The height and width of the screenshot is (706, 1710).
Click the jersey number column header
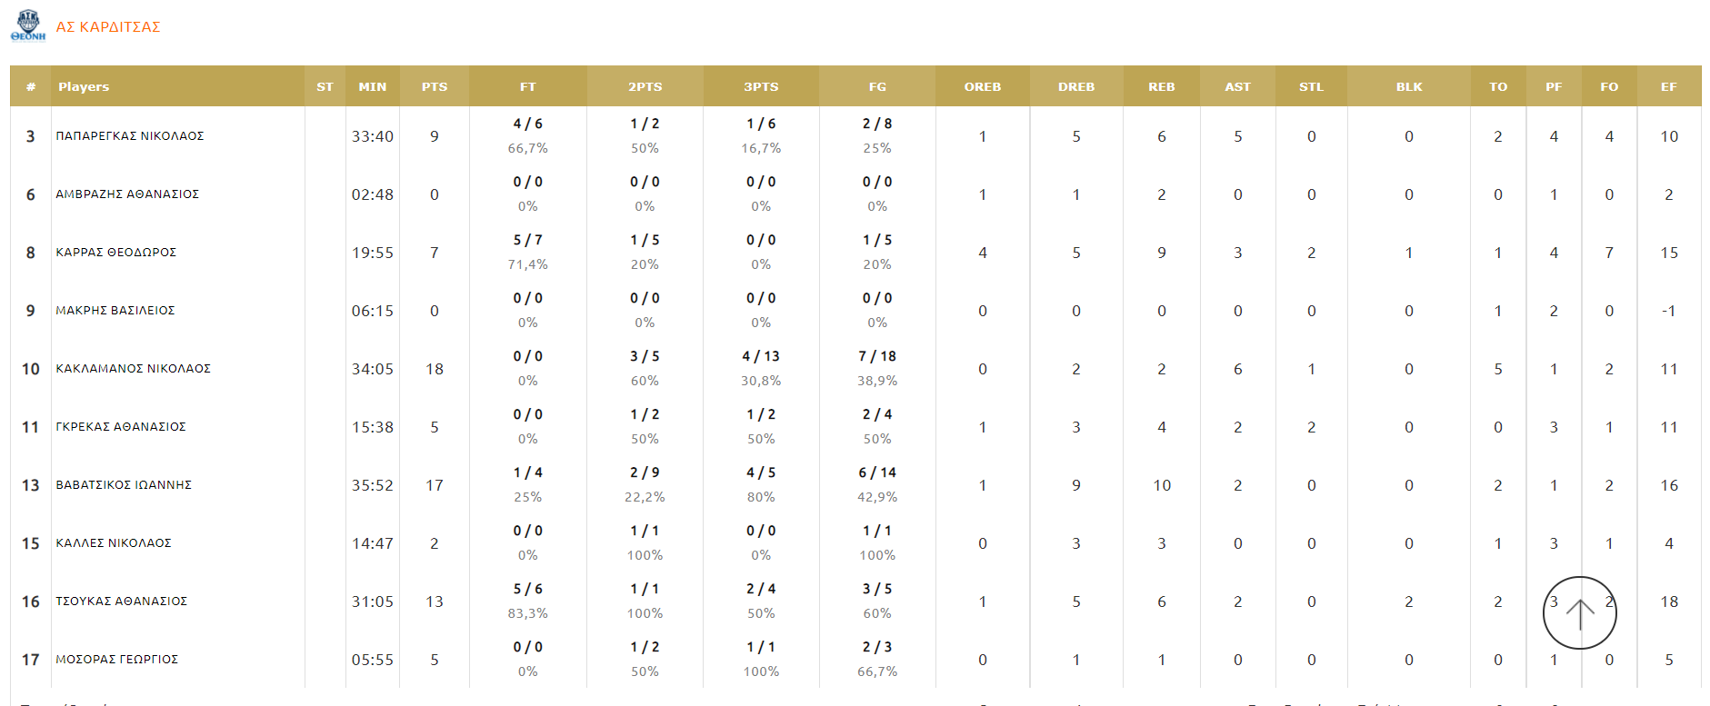click(31, 87)
